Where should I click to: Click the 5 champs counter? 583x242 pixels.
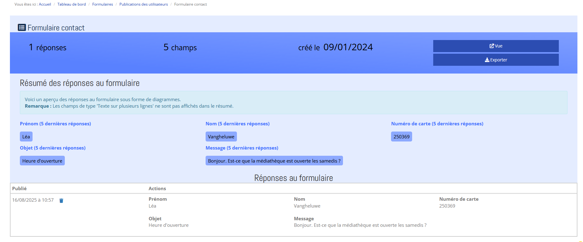180,47
